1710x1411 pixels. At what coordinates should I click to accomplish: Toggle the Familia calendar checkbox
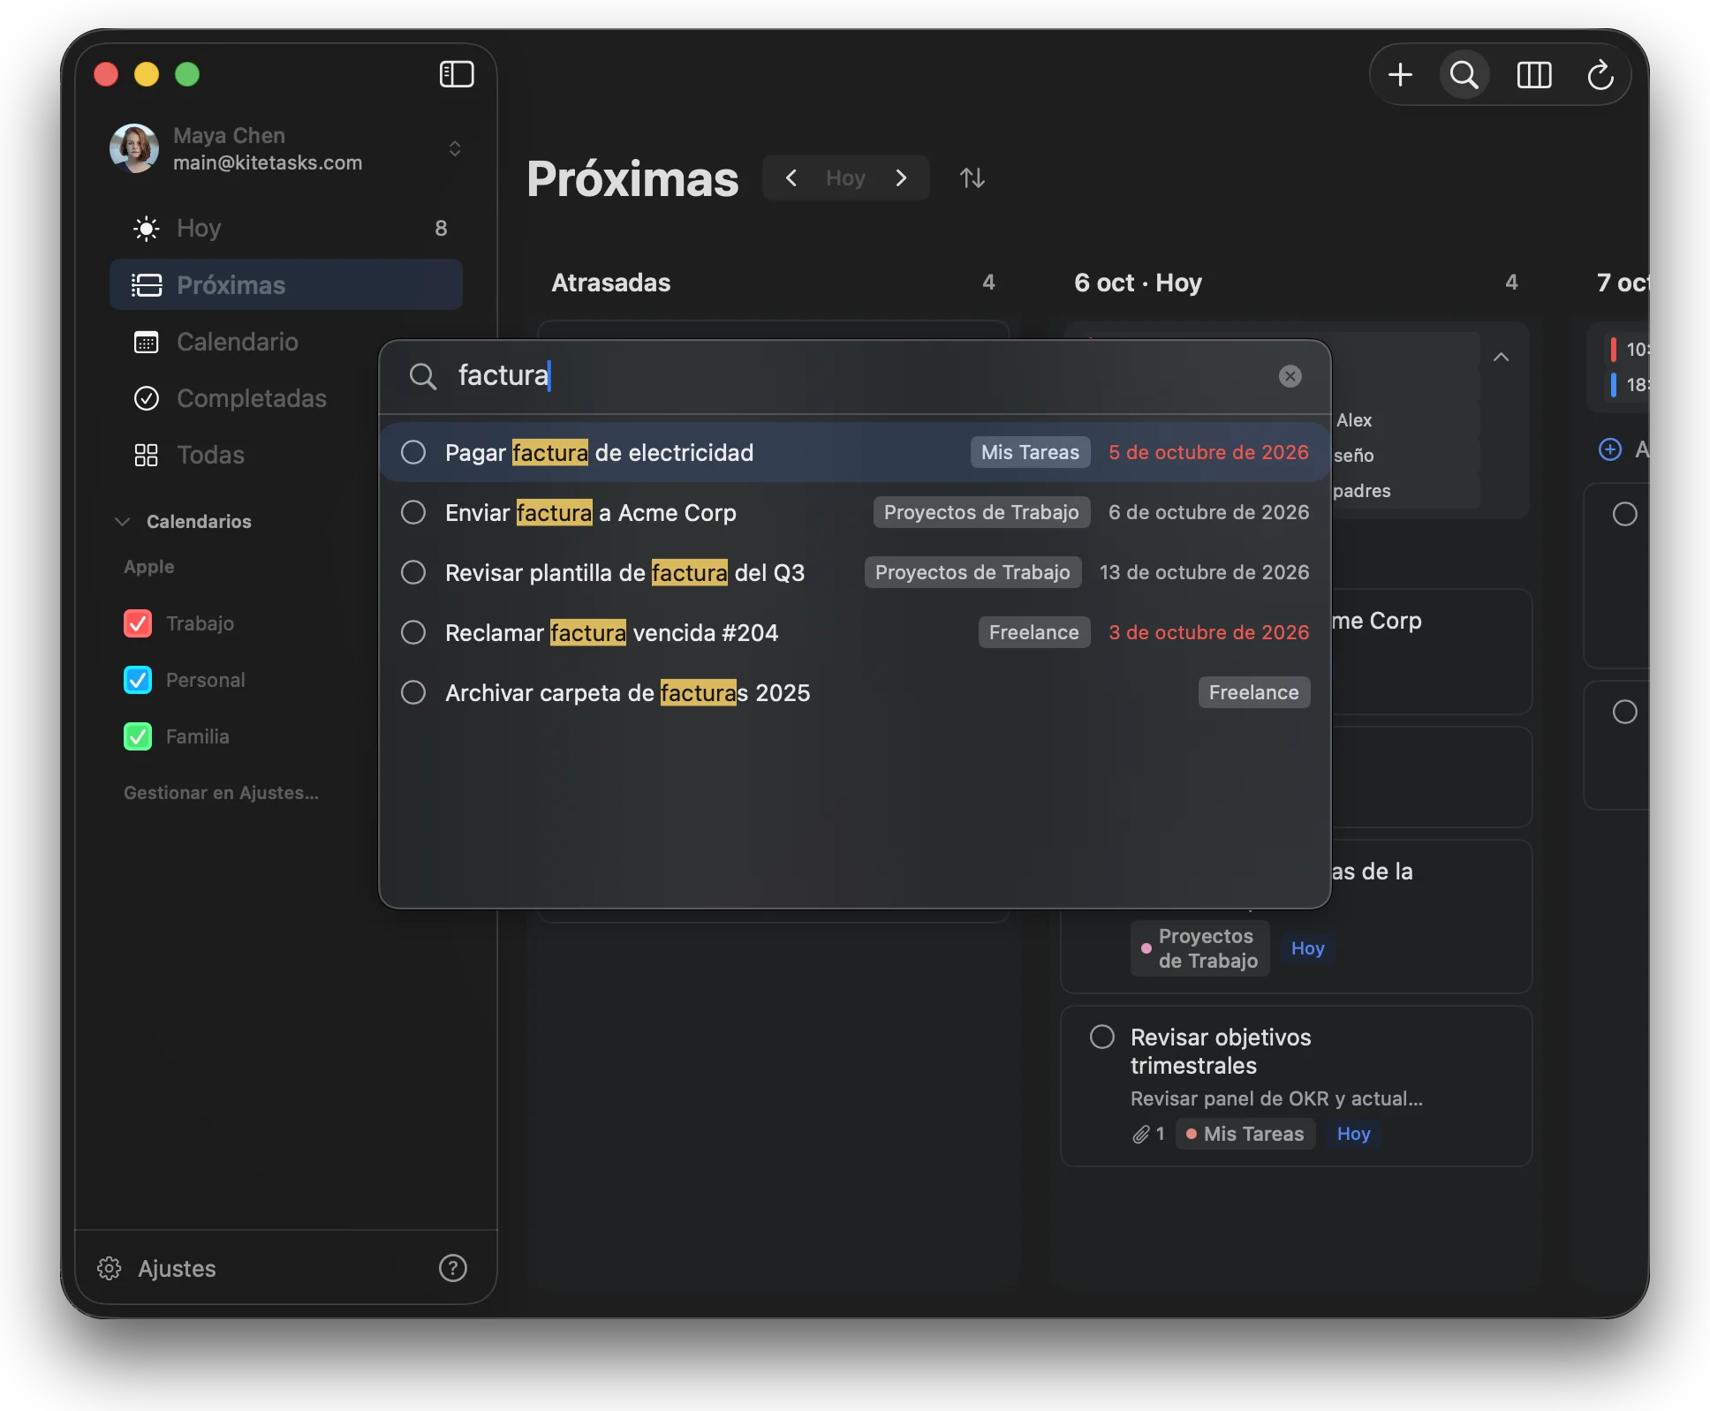pos(138,736)
